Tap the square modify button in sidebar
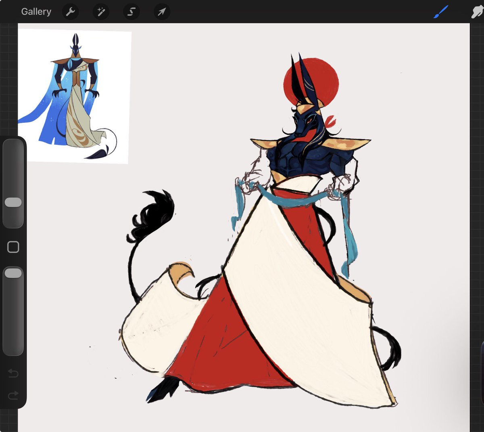This screenshot has height=432, width=484. (13, 247)
